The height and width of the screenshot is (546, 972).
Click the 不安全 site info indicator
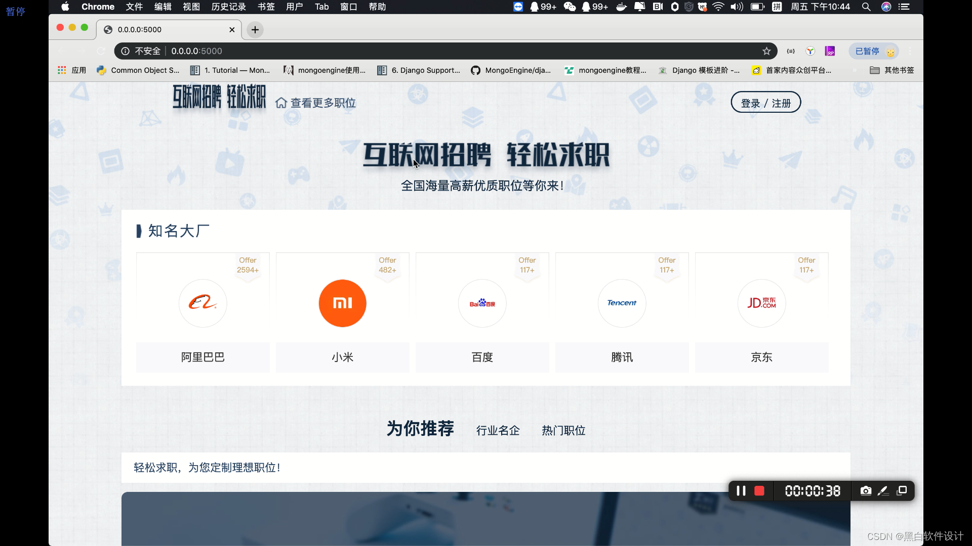[x=141, y=51]
